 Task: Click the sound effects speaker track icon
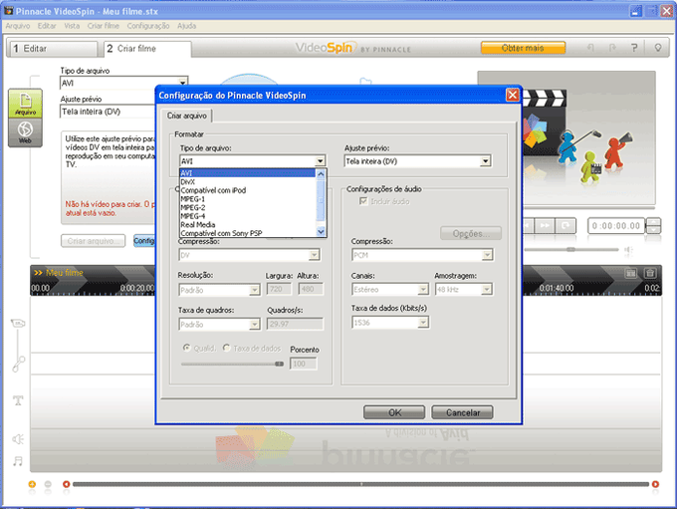[18, 439]
